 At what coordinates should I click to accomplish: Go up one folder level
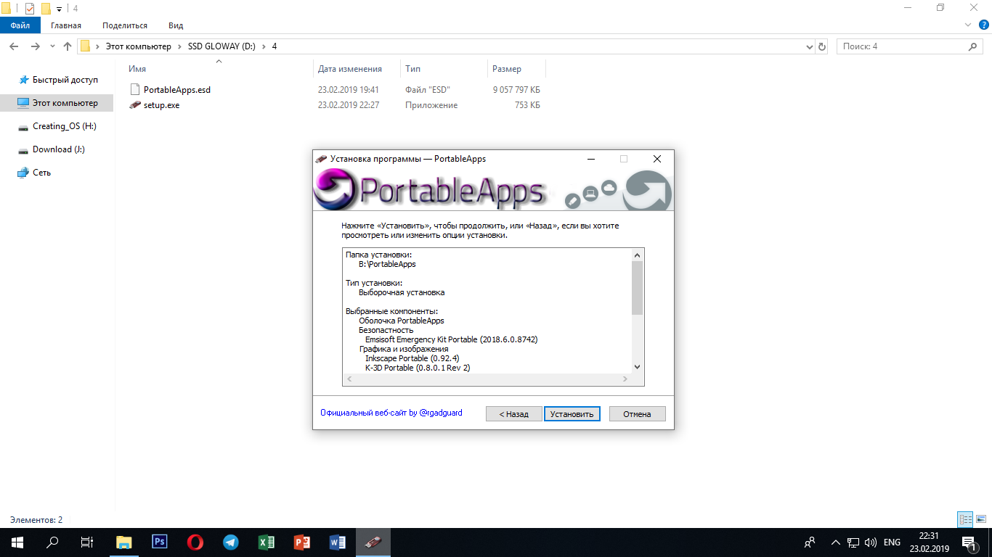68,46
